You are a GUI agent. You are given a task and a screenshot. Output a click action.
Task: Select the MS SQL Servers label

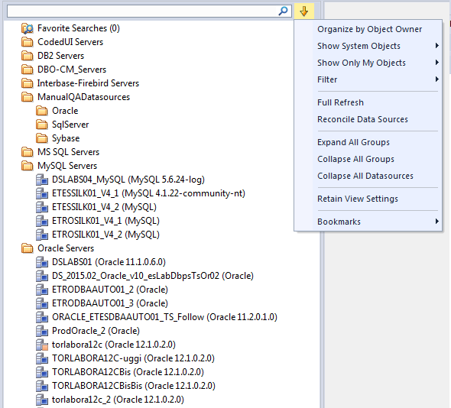69,152
